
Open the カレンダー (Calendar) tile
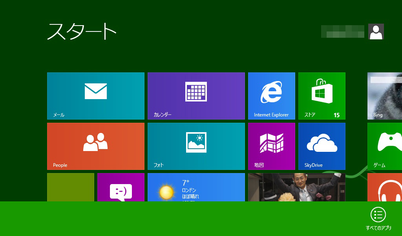click(x=196, y=96)
